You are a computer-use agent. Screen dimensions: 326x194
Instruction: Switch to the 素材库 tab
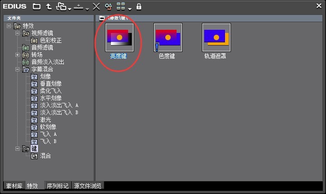tap(14, 186)
